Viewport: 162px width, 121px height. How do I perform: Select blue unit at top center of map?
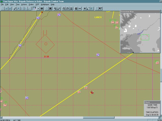[59, 15]
